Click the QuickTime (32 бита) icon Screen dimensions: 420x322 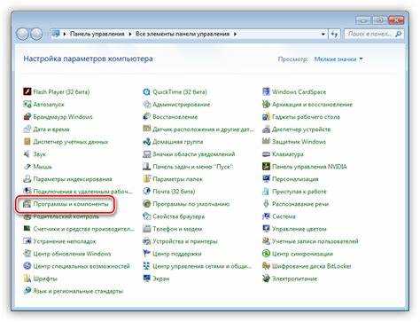click(x=146, y=91)
